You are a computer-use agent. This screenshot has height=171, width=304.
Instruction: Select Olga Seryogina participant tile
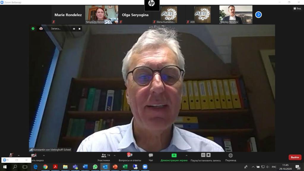(135, 15)
